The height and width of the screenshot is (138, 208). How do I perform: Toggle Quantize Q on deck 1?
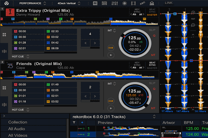[x=154, y=36]
